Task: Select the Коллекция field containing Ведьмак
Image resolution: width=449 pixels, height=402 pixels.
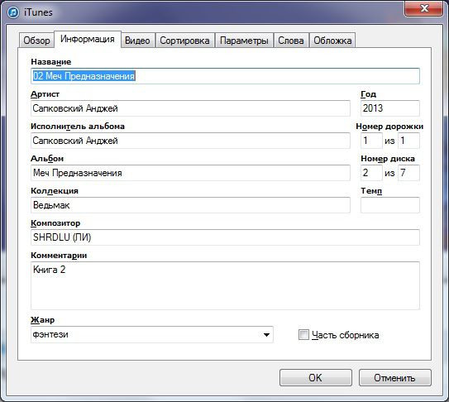Action: (190, 205)
